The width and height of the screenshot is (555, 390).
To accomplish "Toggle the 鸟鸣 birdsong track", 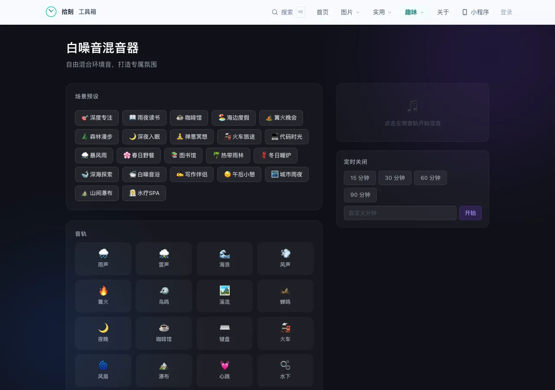I will [164, 296].
